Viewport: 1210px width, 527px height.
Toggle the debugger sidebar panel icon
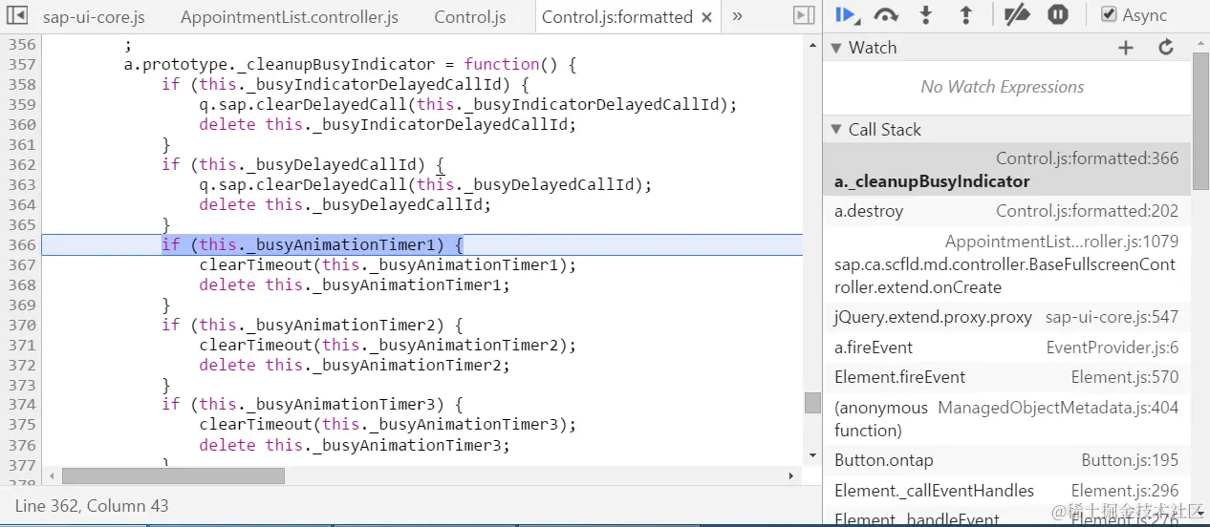pyautogui.click(x=805, y=15)
